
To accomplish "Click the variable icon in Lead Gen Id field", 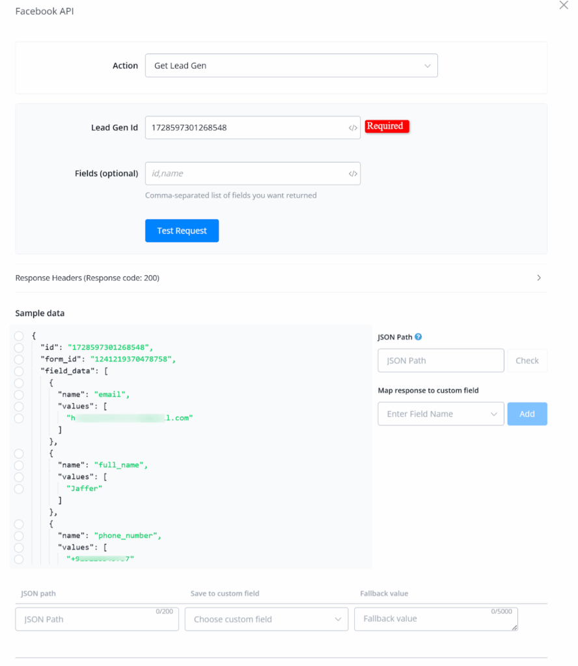I will pos(353,128).
